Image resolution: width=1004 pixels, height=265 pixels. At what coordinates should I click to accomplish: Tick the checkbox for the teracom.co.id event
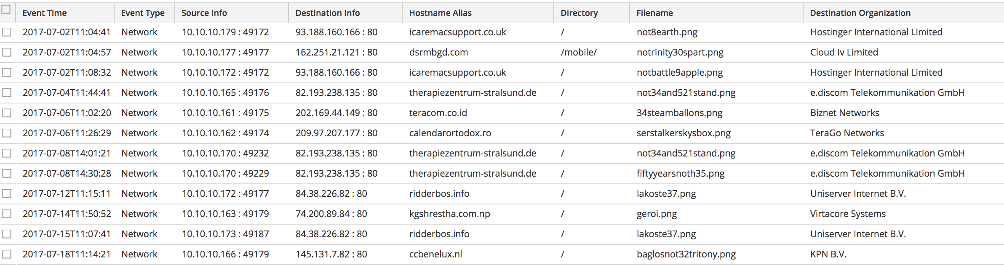pyautogui.click(x=7, y=113)
